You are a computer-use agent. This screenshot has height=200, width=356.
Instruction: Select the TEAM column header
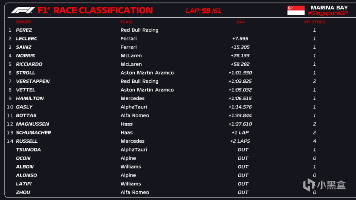pyautogui.click(x=126, y=22)
